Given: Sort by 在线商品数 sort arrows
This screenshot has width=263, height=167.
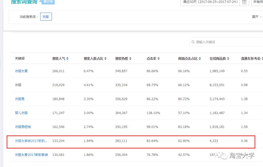Looking at the screenshot, I should 228,59.
